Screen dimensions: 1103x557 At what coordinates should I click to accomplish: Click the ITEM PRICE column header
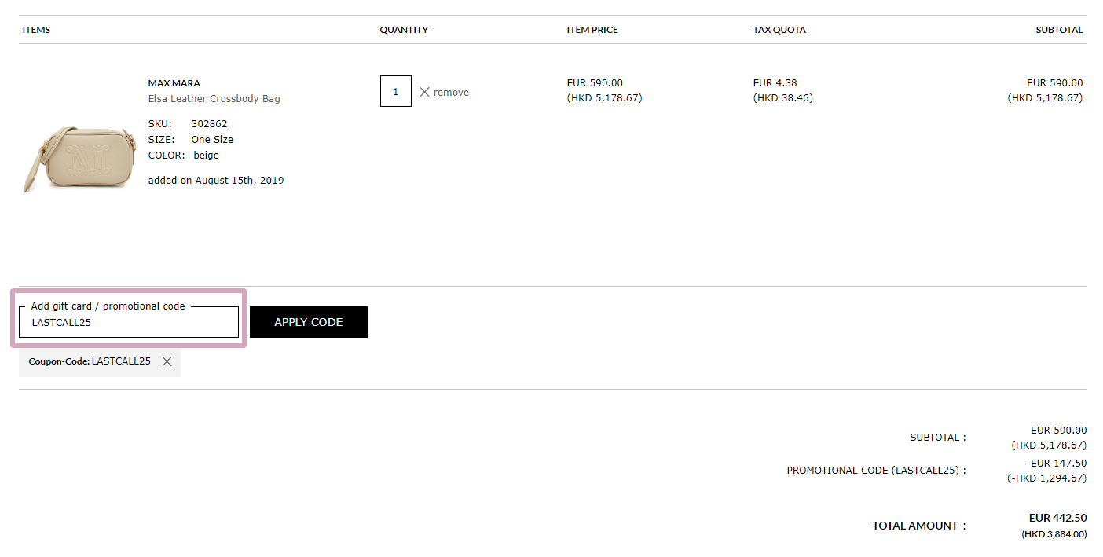click(592, 30)
